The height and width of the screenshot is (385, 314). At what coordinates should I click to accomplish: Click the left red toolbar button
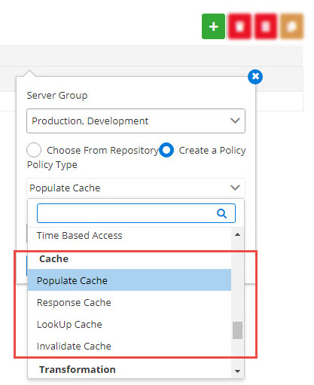pyautogui.click(x=239, y=26)
